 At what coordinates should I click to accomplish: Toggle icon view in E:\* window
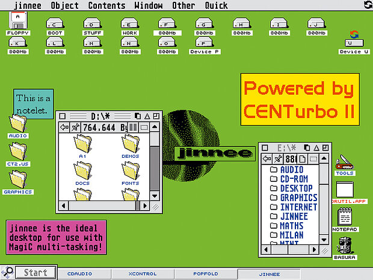[x=303, y=158]
